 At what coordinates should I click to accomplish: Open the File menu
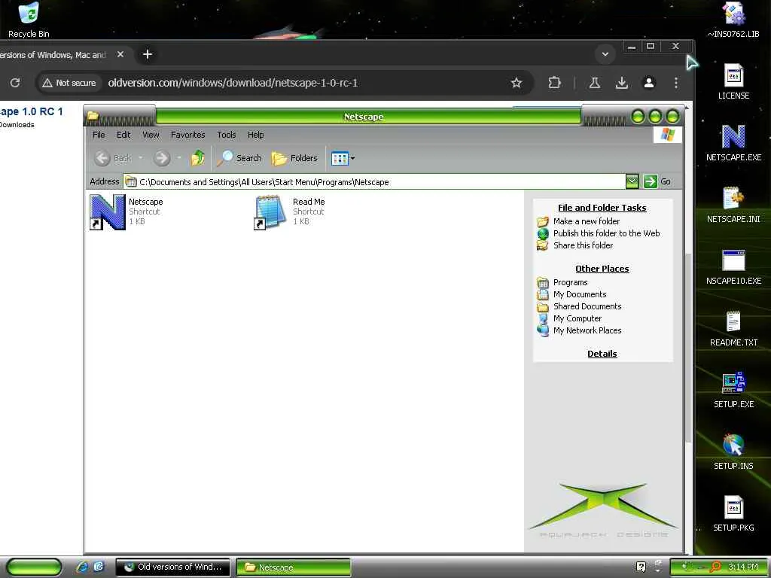(99, 135)
